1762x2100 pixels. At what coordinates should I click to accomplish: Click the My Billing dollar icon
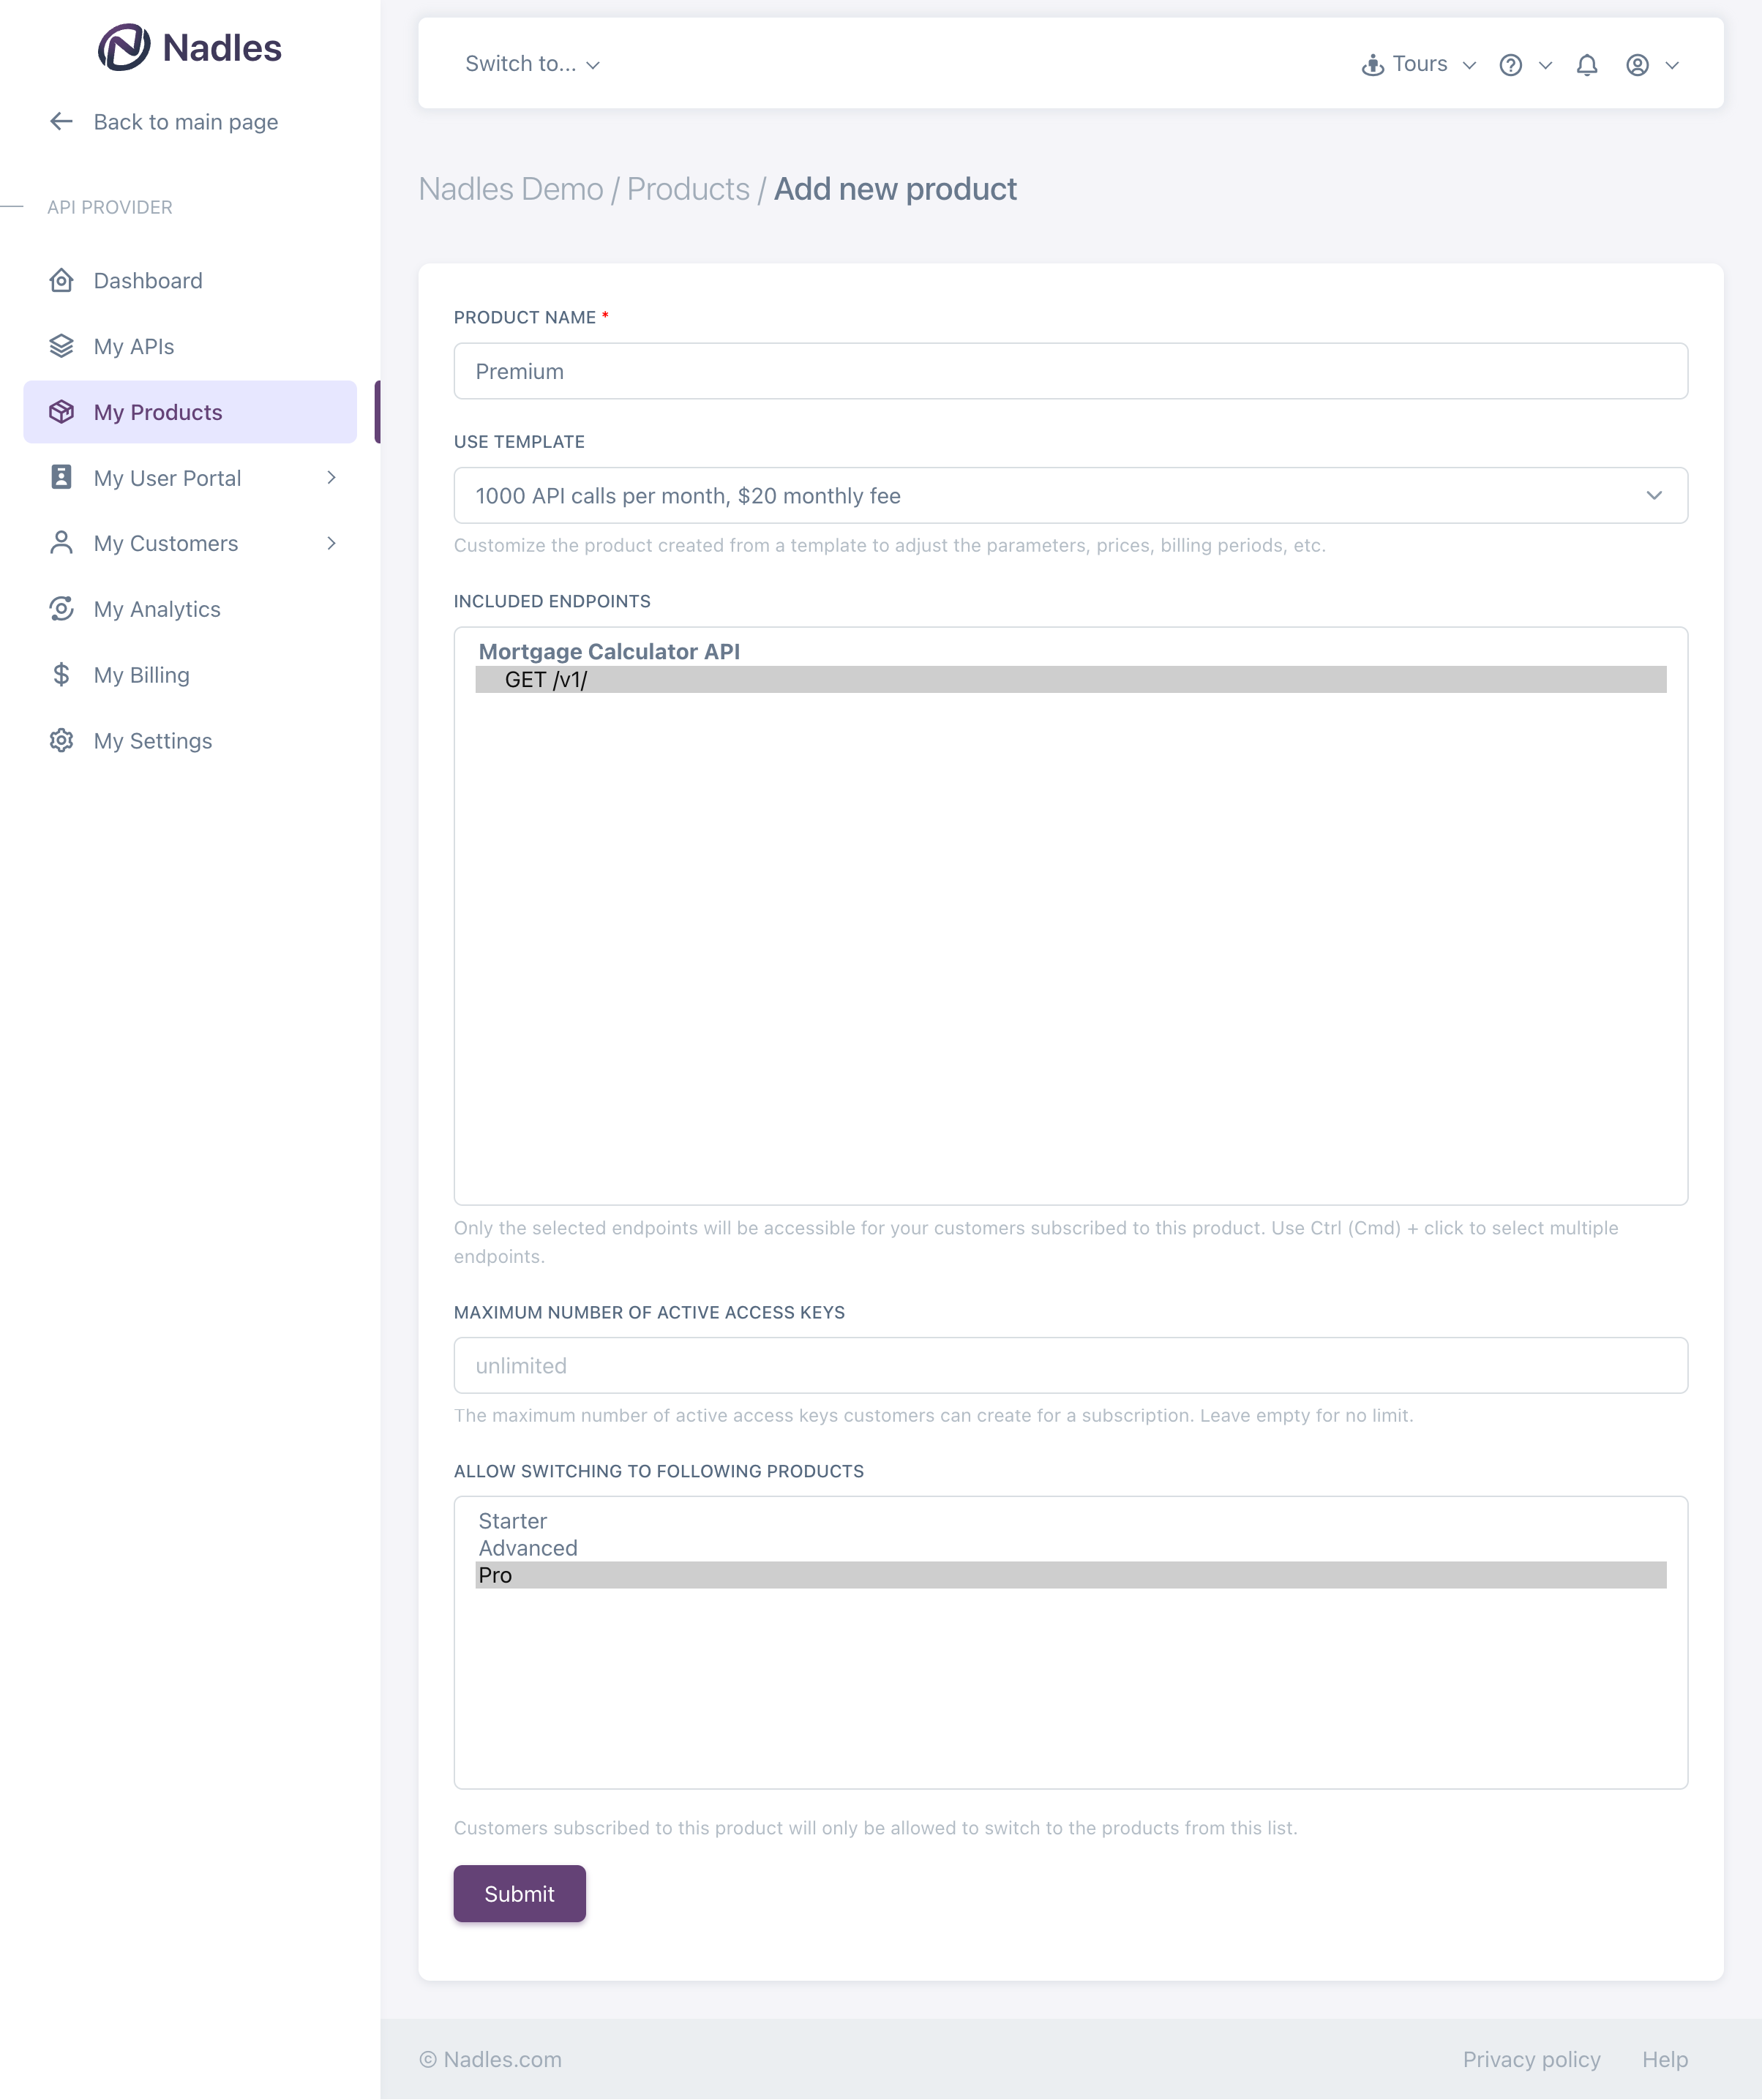point(61,675)
